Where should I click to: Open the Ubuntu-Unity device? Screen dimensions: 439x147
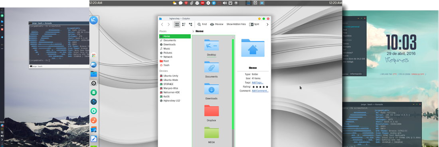tap(175, 76)
